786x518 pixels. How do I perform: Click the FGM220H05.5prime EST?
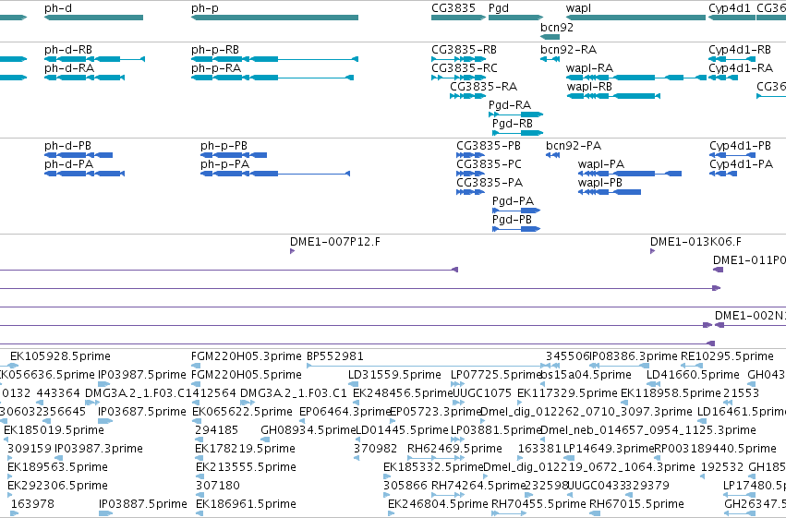tap(246, 375)
